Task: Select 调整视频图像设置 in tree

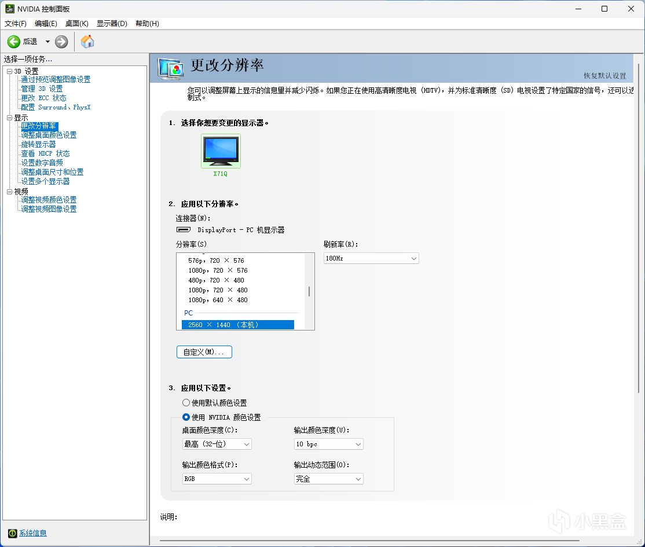Action: click(x=49, y=209)
